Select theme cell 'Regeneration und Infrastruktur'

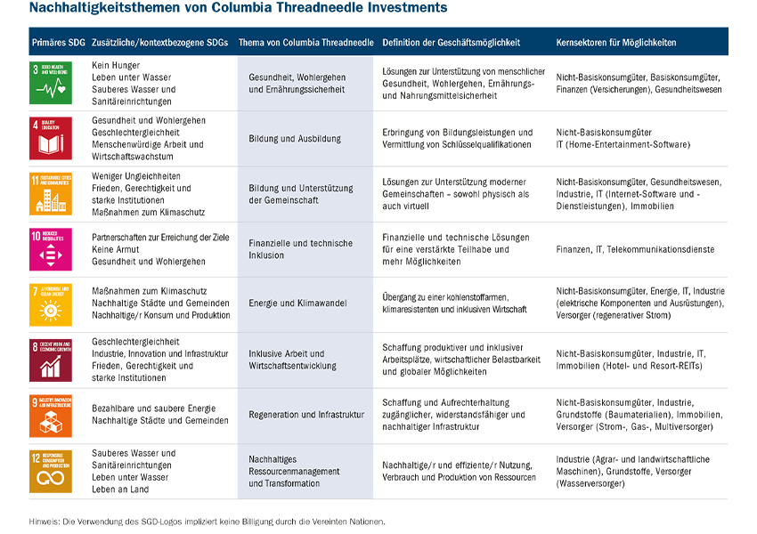click(306, 415)
